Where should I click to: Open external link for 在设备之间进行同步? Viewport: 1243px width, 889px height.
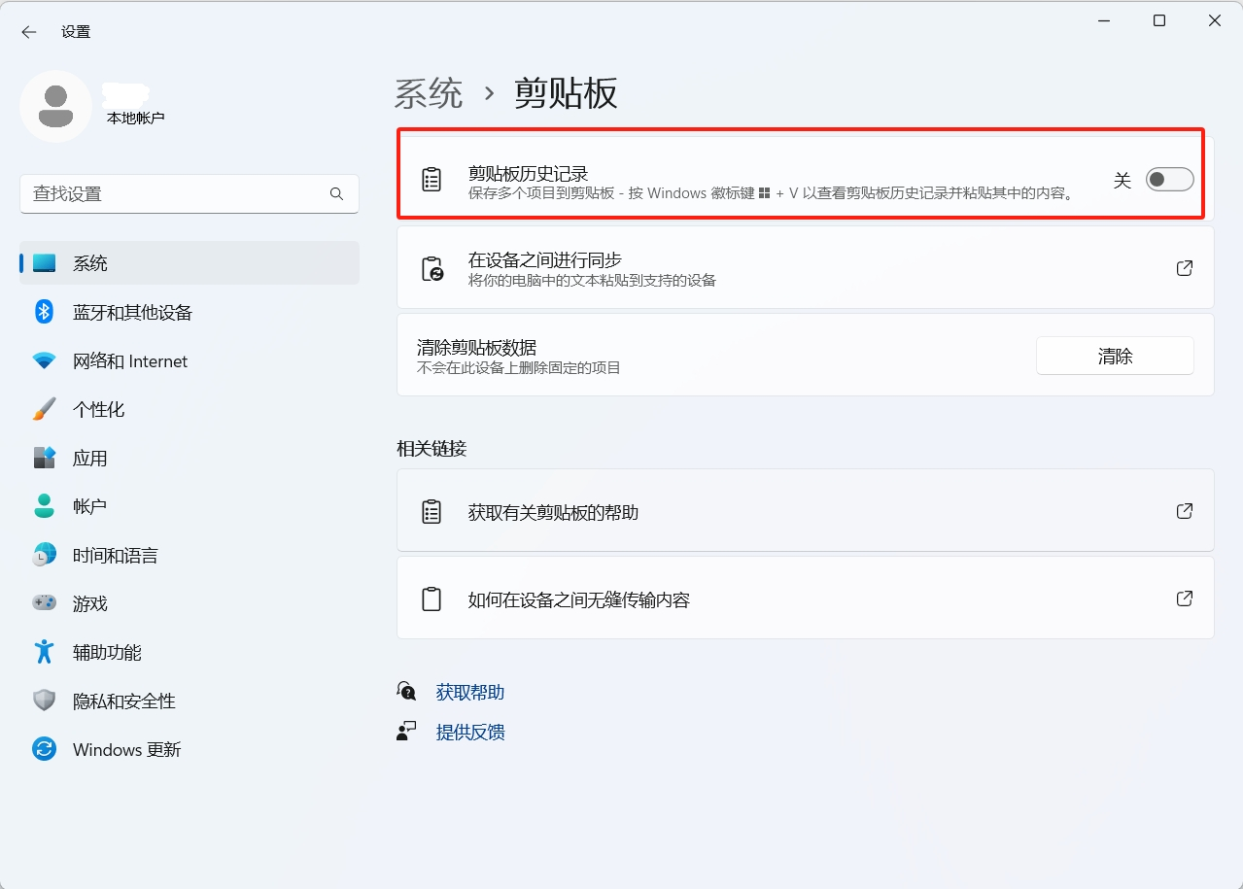(1184, 268)
